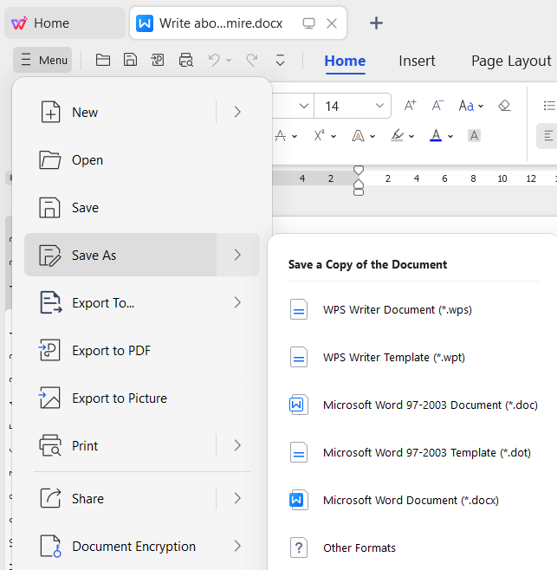Choose Other Formats in Save As panel

point(359,547)
